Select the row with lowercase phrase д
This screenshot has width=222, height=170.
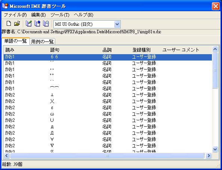tap(108, 127)
